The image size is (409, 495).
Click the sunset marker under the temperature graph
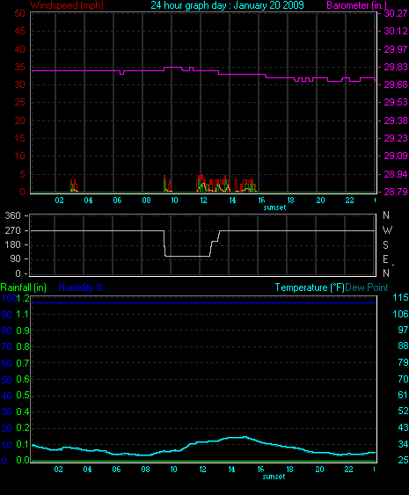tap(274, 477)
